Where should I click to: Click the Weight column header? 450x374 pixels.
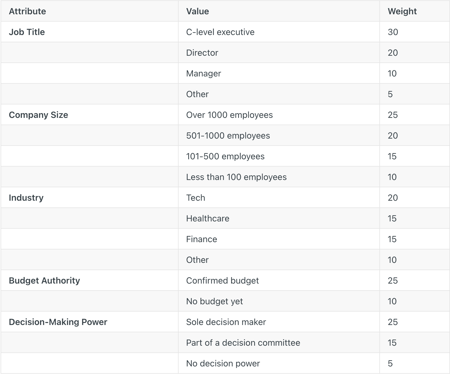[x=402, y=11]
